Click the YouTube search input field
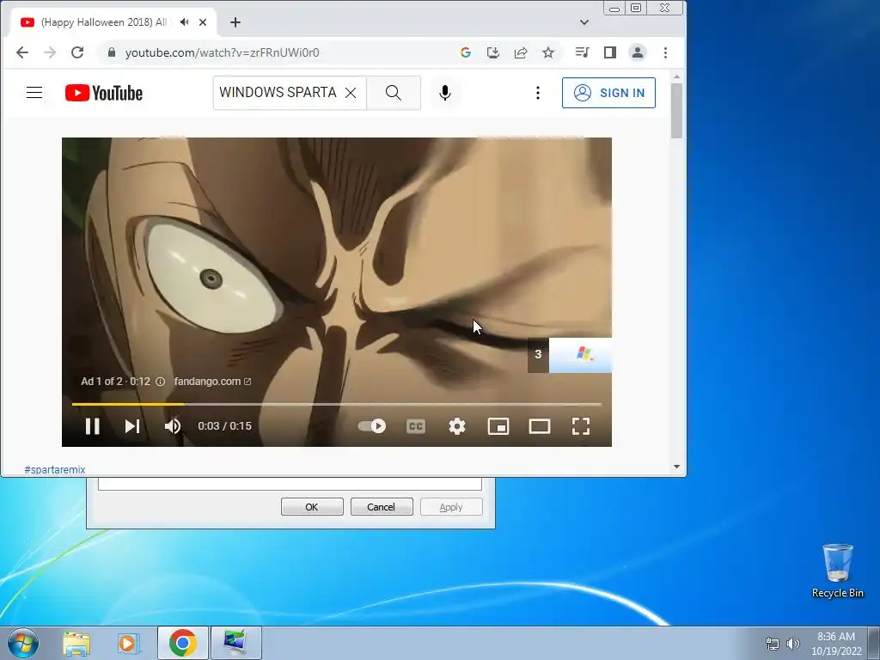Image resolution: width=880 pixels, height=660 pixels. [x=278, y=93]
